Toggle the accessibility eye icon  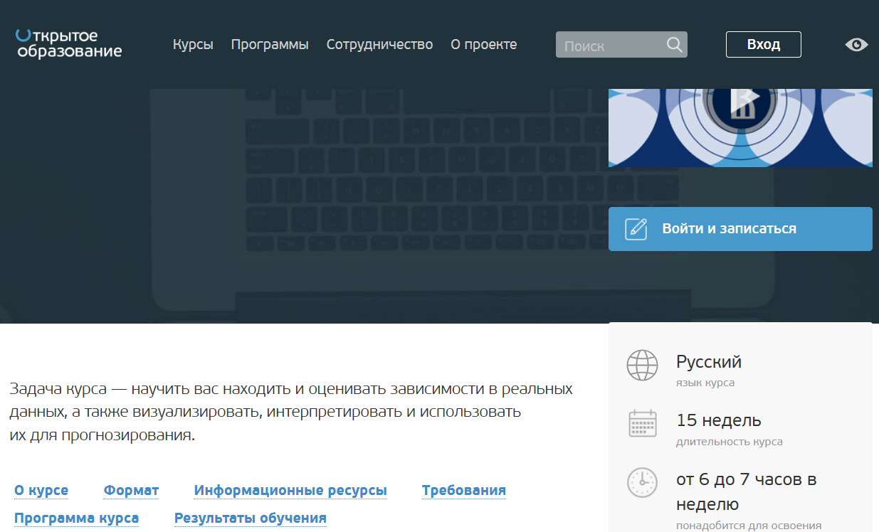pyautogui.click(x=857, y=45)
